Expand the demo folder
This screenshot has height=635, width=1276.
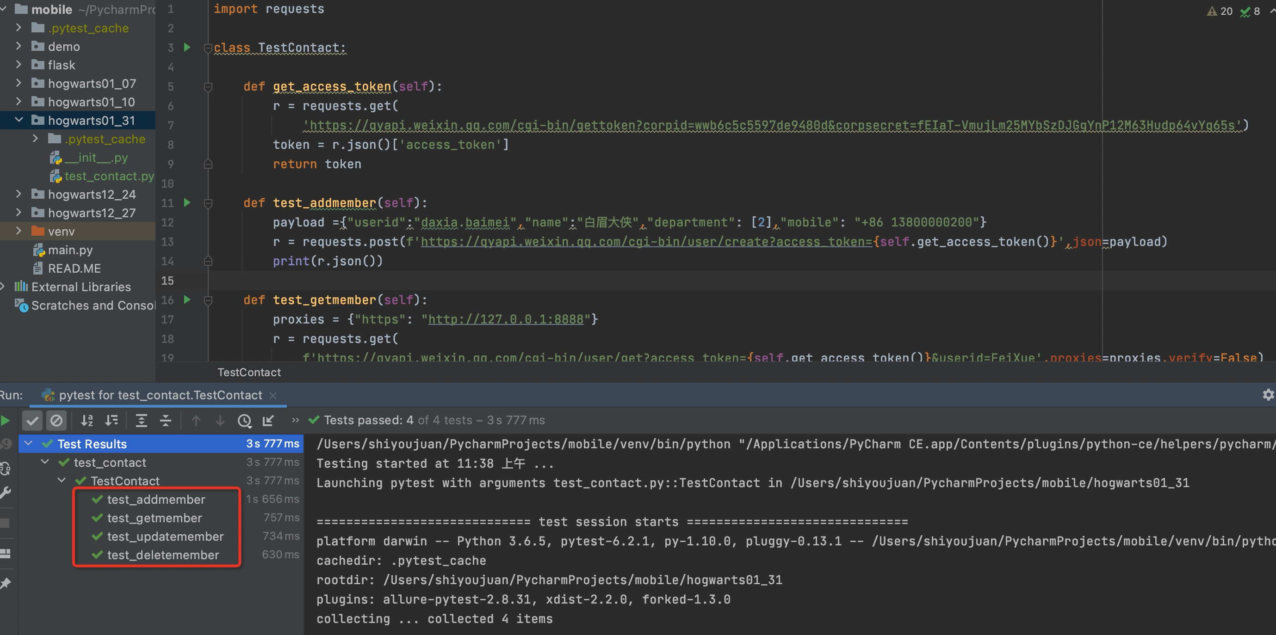(19, 46)
